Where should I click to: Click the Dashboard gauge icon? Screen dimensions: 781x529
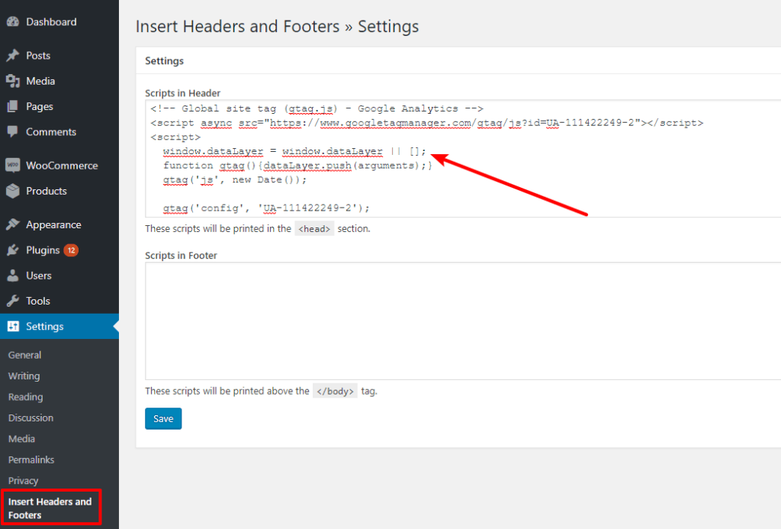[x=13, y=22]
